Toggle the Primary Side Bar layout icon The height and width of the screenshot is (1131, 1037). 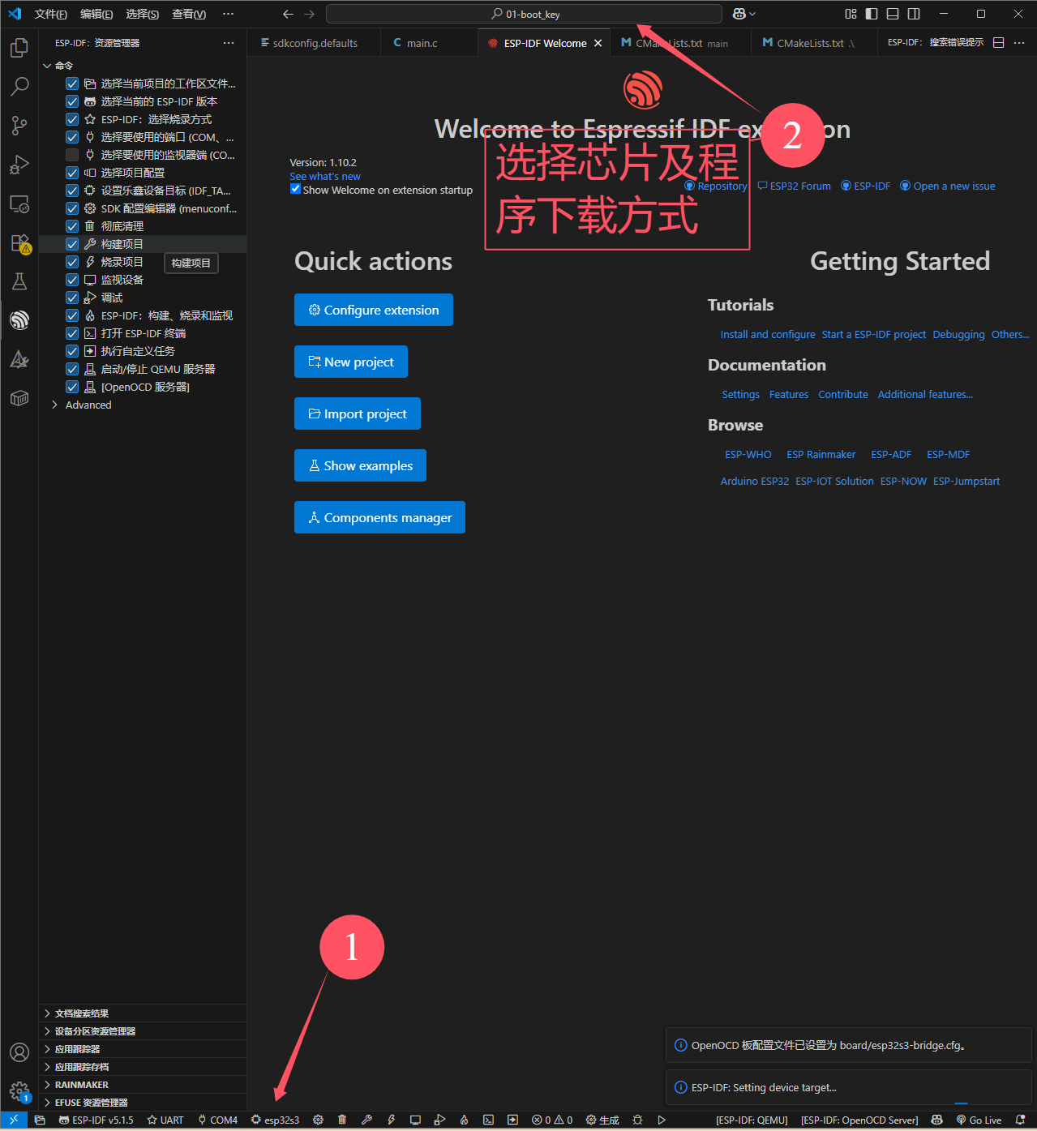pyautogui.click(x=872, y=14)
